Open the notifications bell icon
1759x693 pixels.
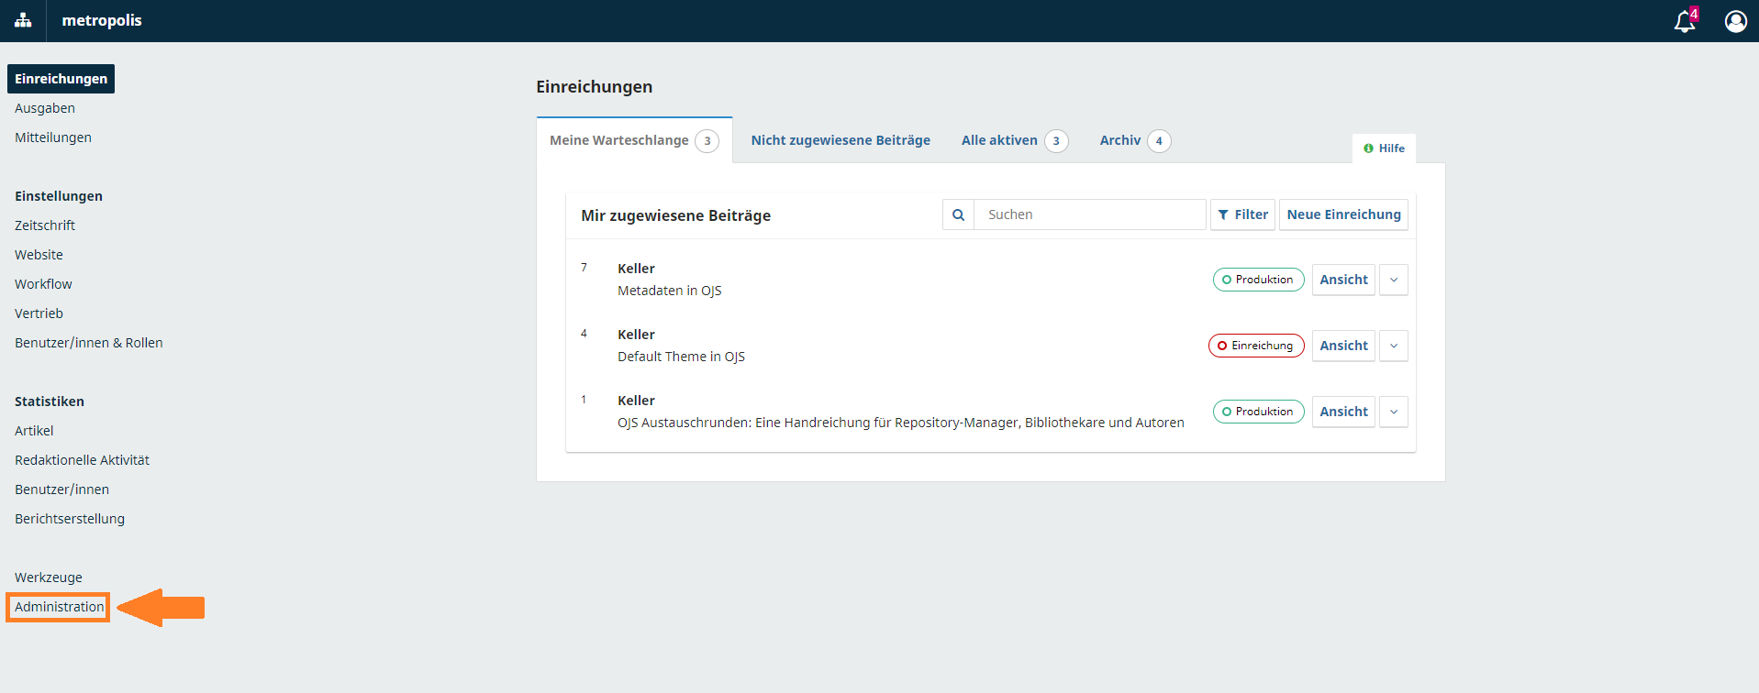pos(1685,21)
